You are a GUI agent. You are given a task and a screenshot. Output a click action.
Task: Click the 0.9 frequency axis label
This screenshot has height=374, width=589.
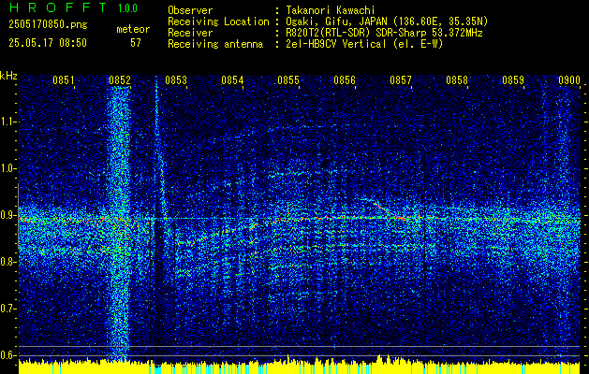pyautogui.click(x=8, y=215)
